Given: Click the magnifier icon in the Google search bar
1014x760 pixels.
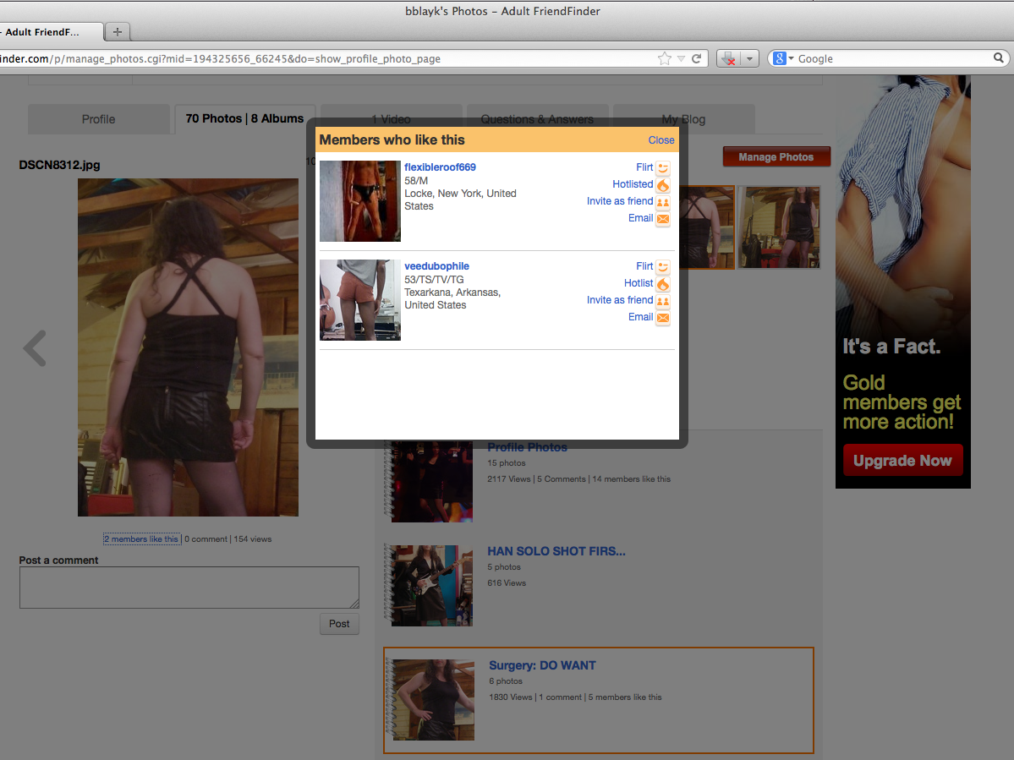Looking at the screenshot, I should coord(998,58).
